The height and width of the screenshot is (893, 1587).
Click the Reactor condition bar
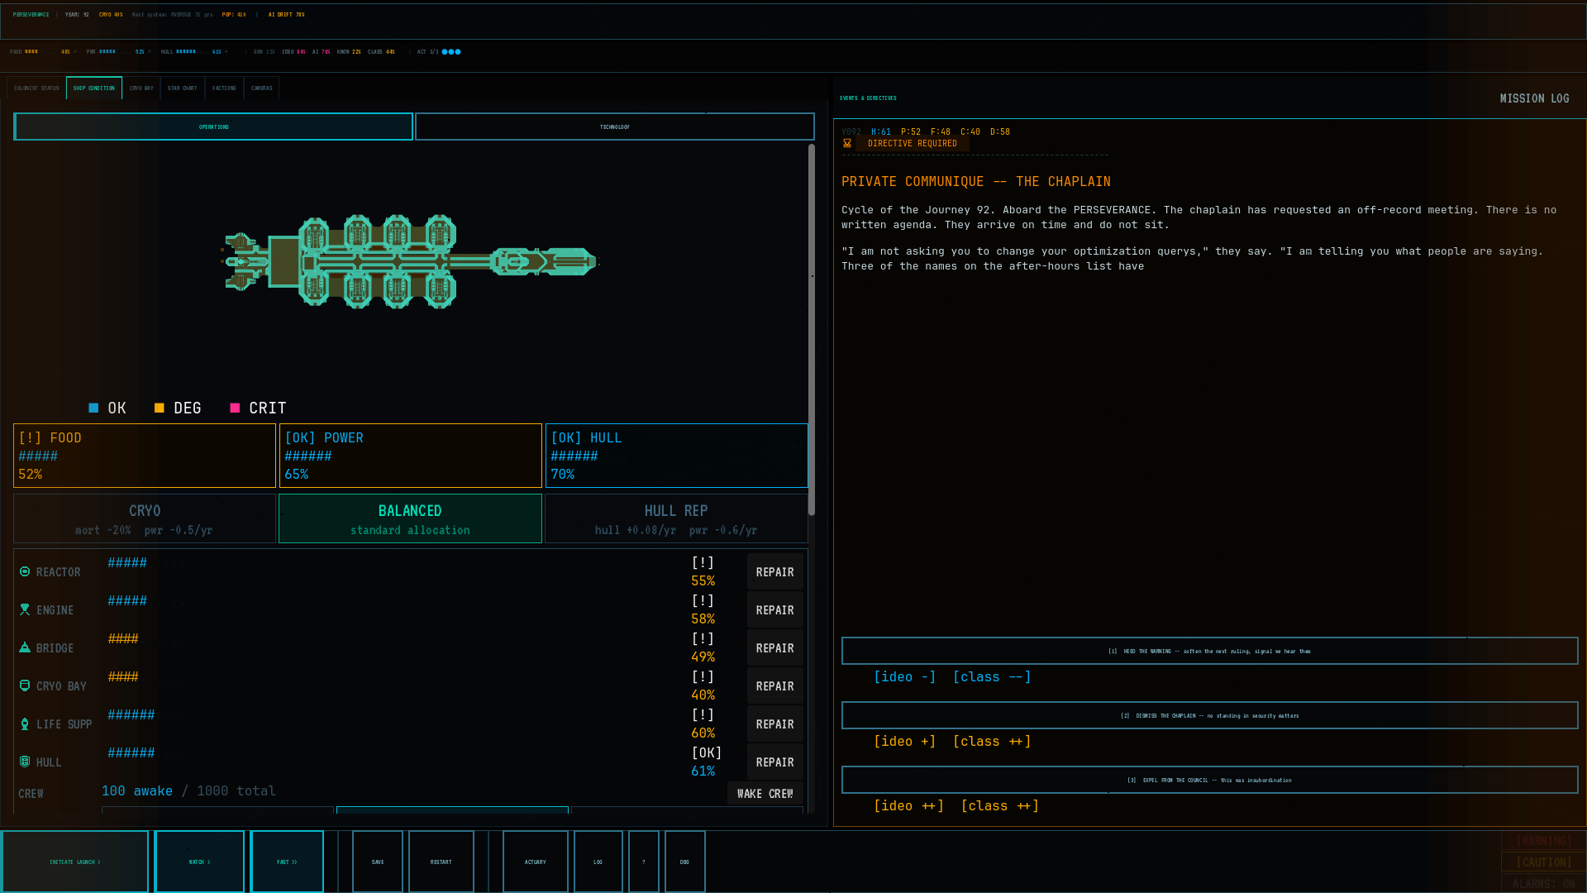point(146,563)
